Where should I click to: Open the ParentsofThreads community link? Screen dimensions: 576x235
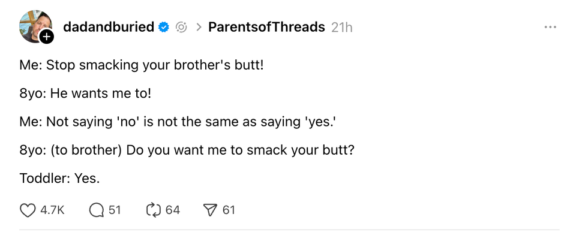coord(266,27)
